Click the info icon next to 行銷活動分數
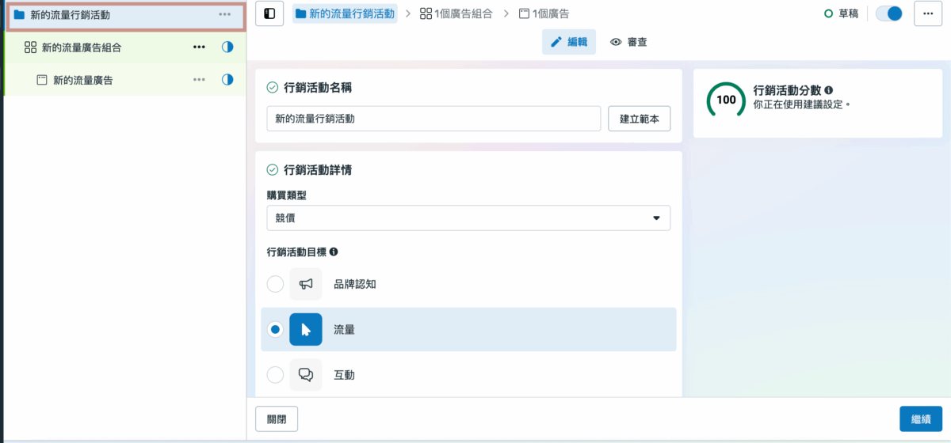Screen dimensions: 951x443 (x=828, y=90)
